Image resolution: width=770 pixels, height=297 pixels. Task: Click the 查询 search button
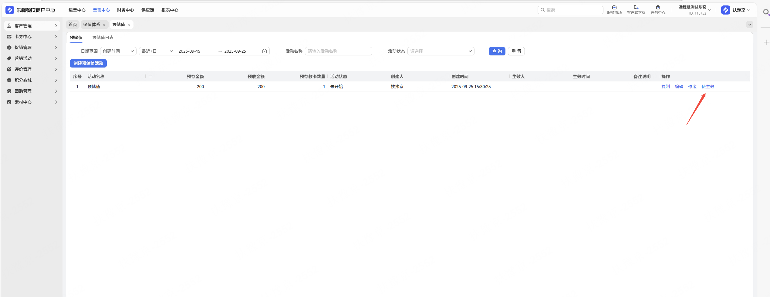(x=497, y=51)
